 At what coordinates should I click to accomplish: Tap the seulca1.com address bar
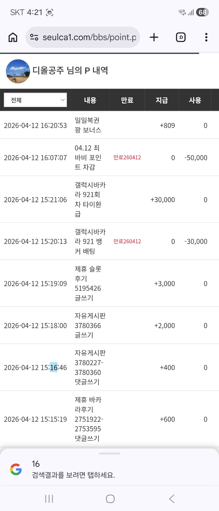[89, 37]
